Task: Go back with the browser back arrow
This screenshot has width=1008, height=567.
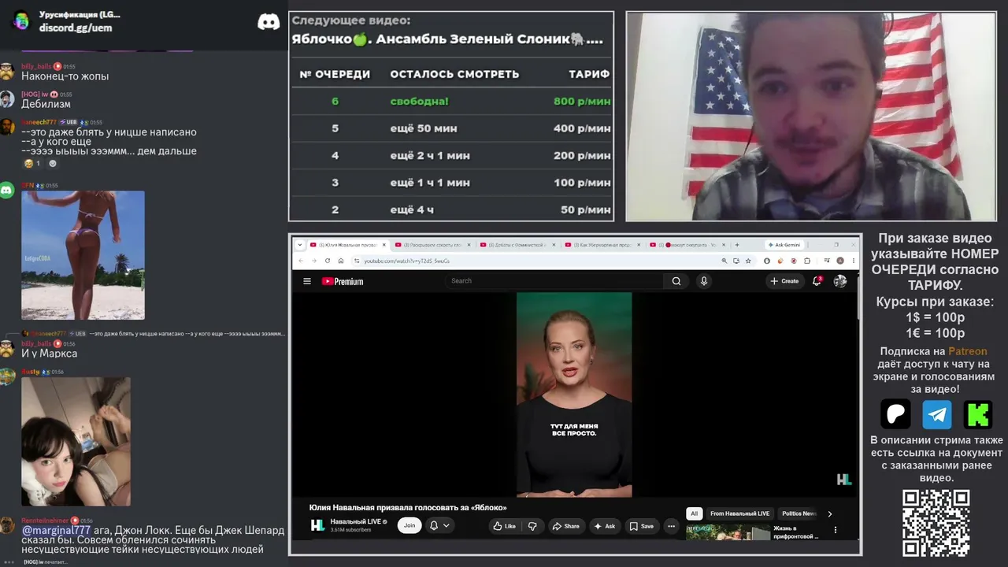Action: [x=301, y=261]
